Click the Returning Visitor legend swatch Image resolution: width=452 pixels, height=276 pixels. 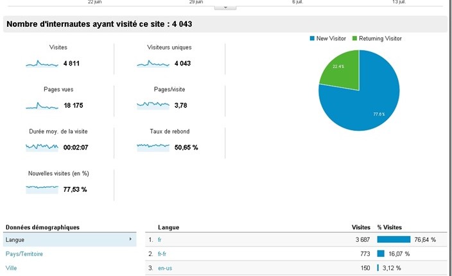point(354,39)
